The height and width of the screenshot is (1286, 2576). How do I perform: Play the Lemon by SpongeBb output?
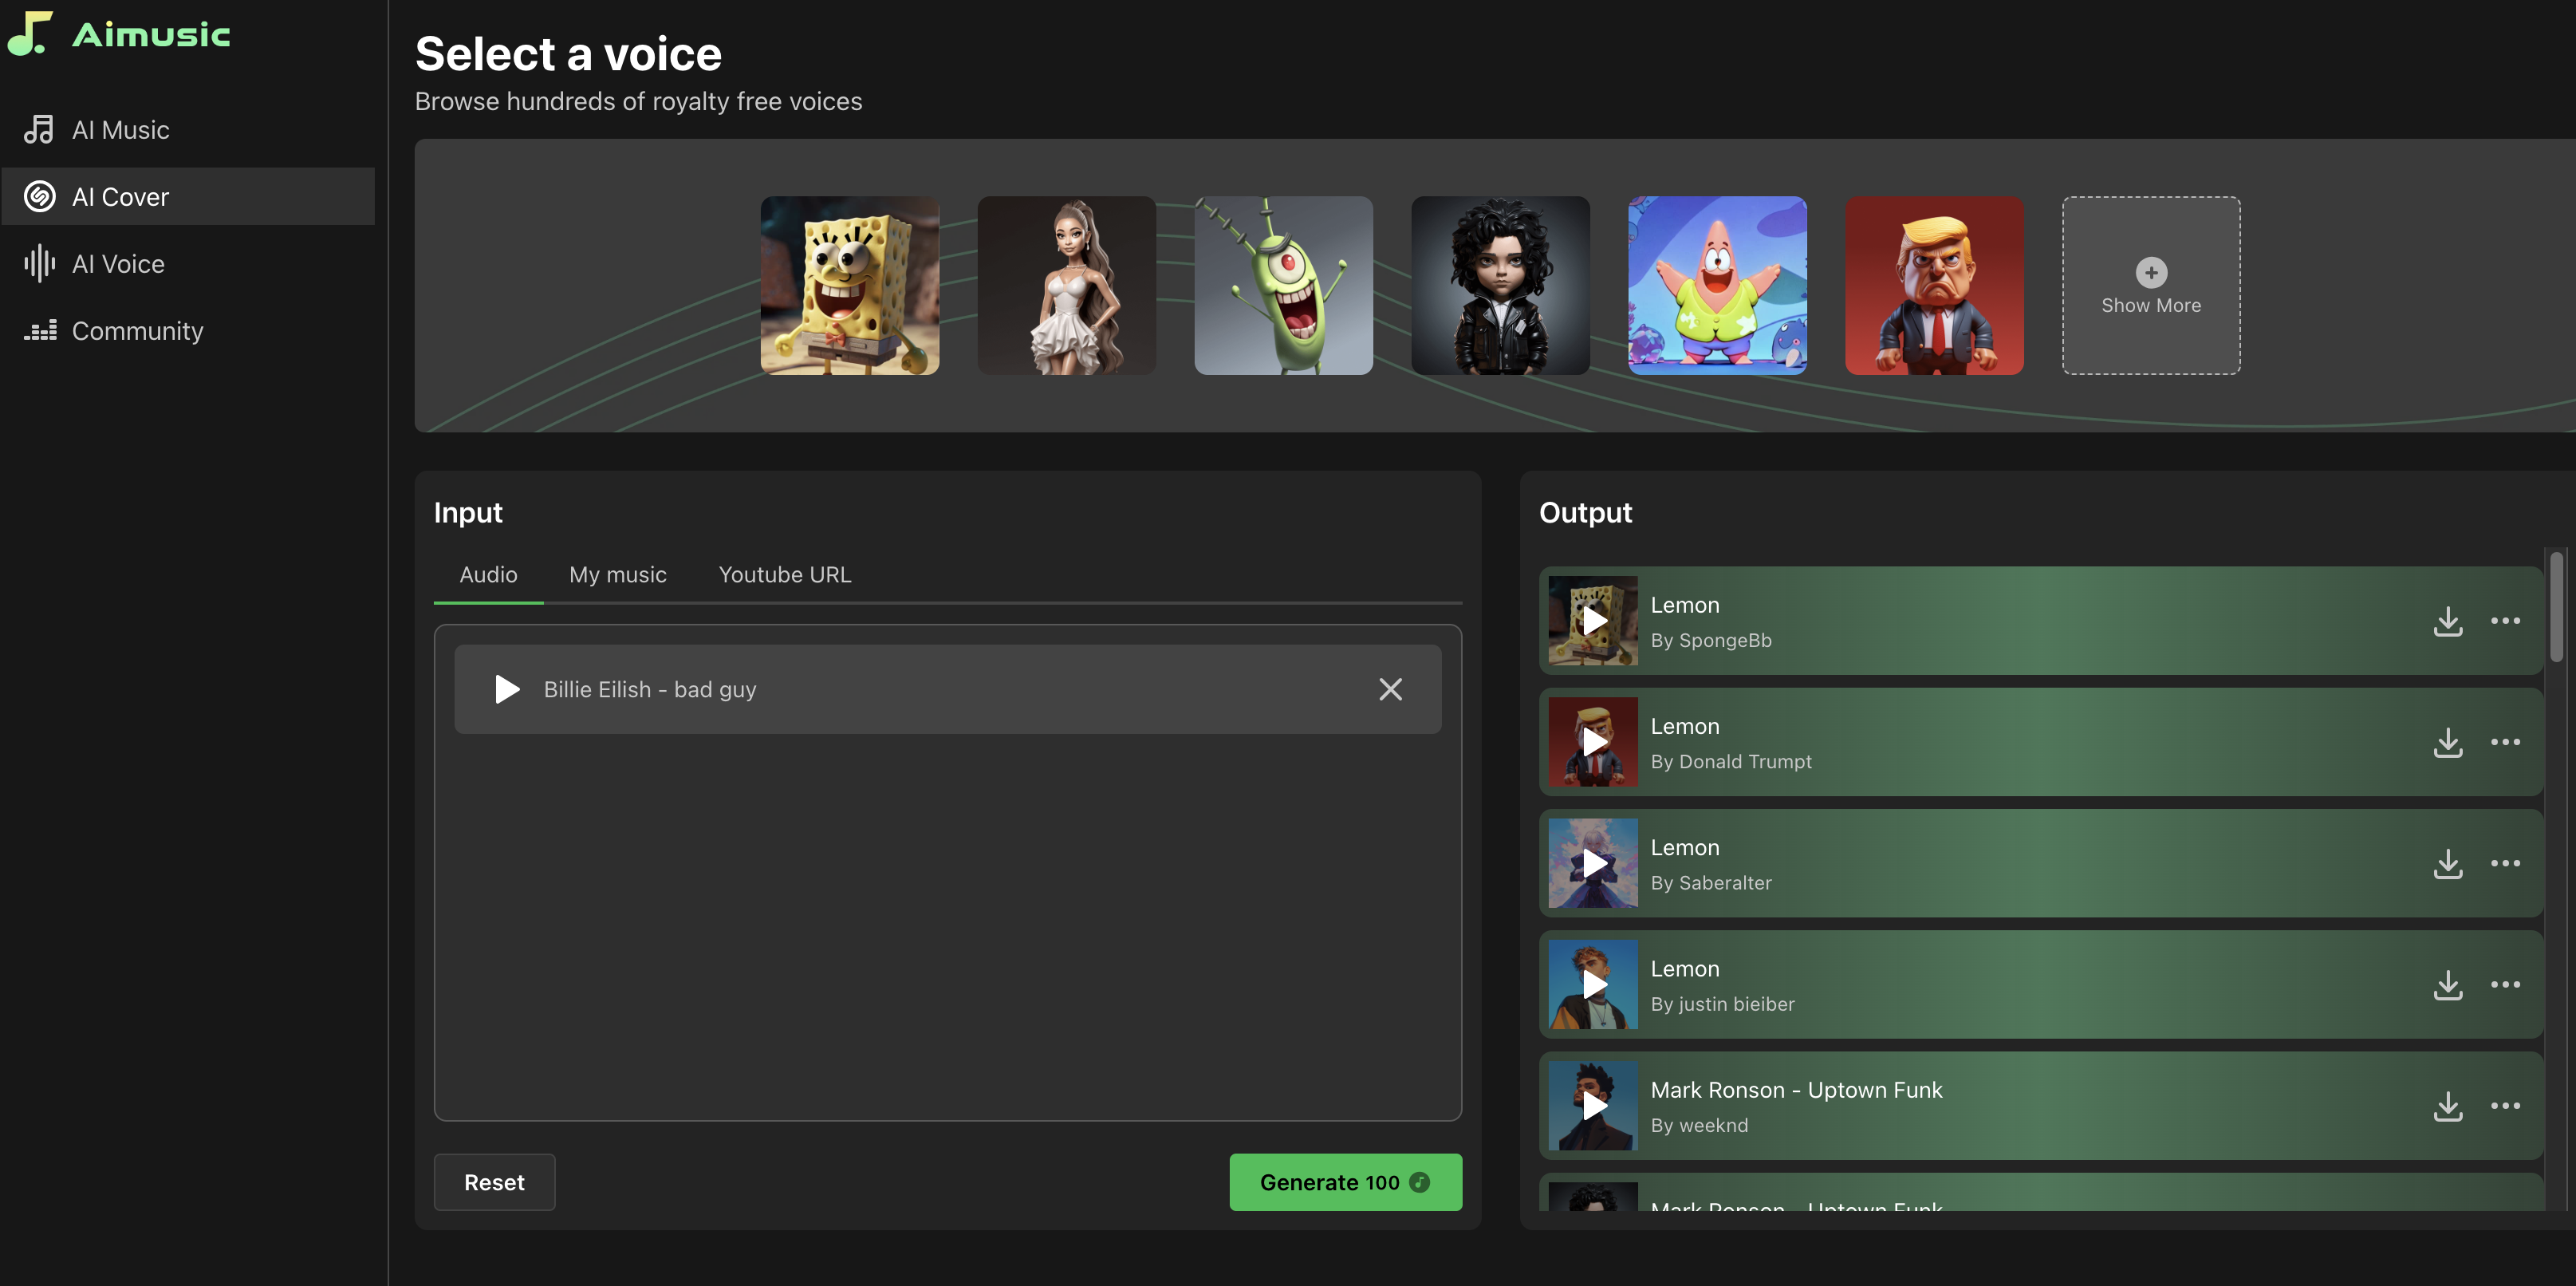coord(1592,619)
